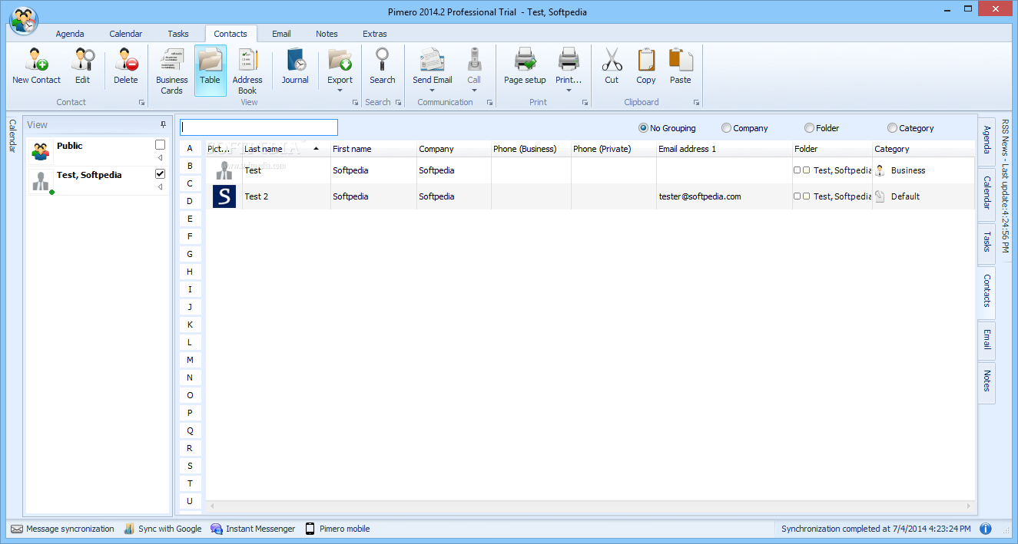Select the Table view icon

point(210,60)
